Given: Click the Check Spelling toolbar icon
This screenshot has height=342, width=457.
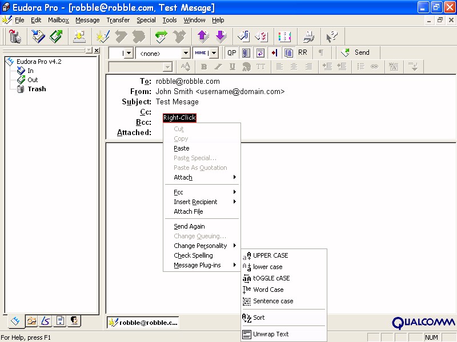Looking at the screenshot, I should pyautogui.click(x=262, y=36).
